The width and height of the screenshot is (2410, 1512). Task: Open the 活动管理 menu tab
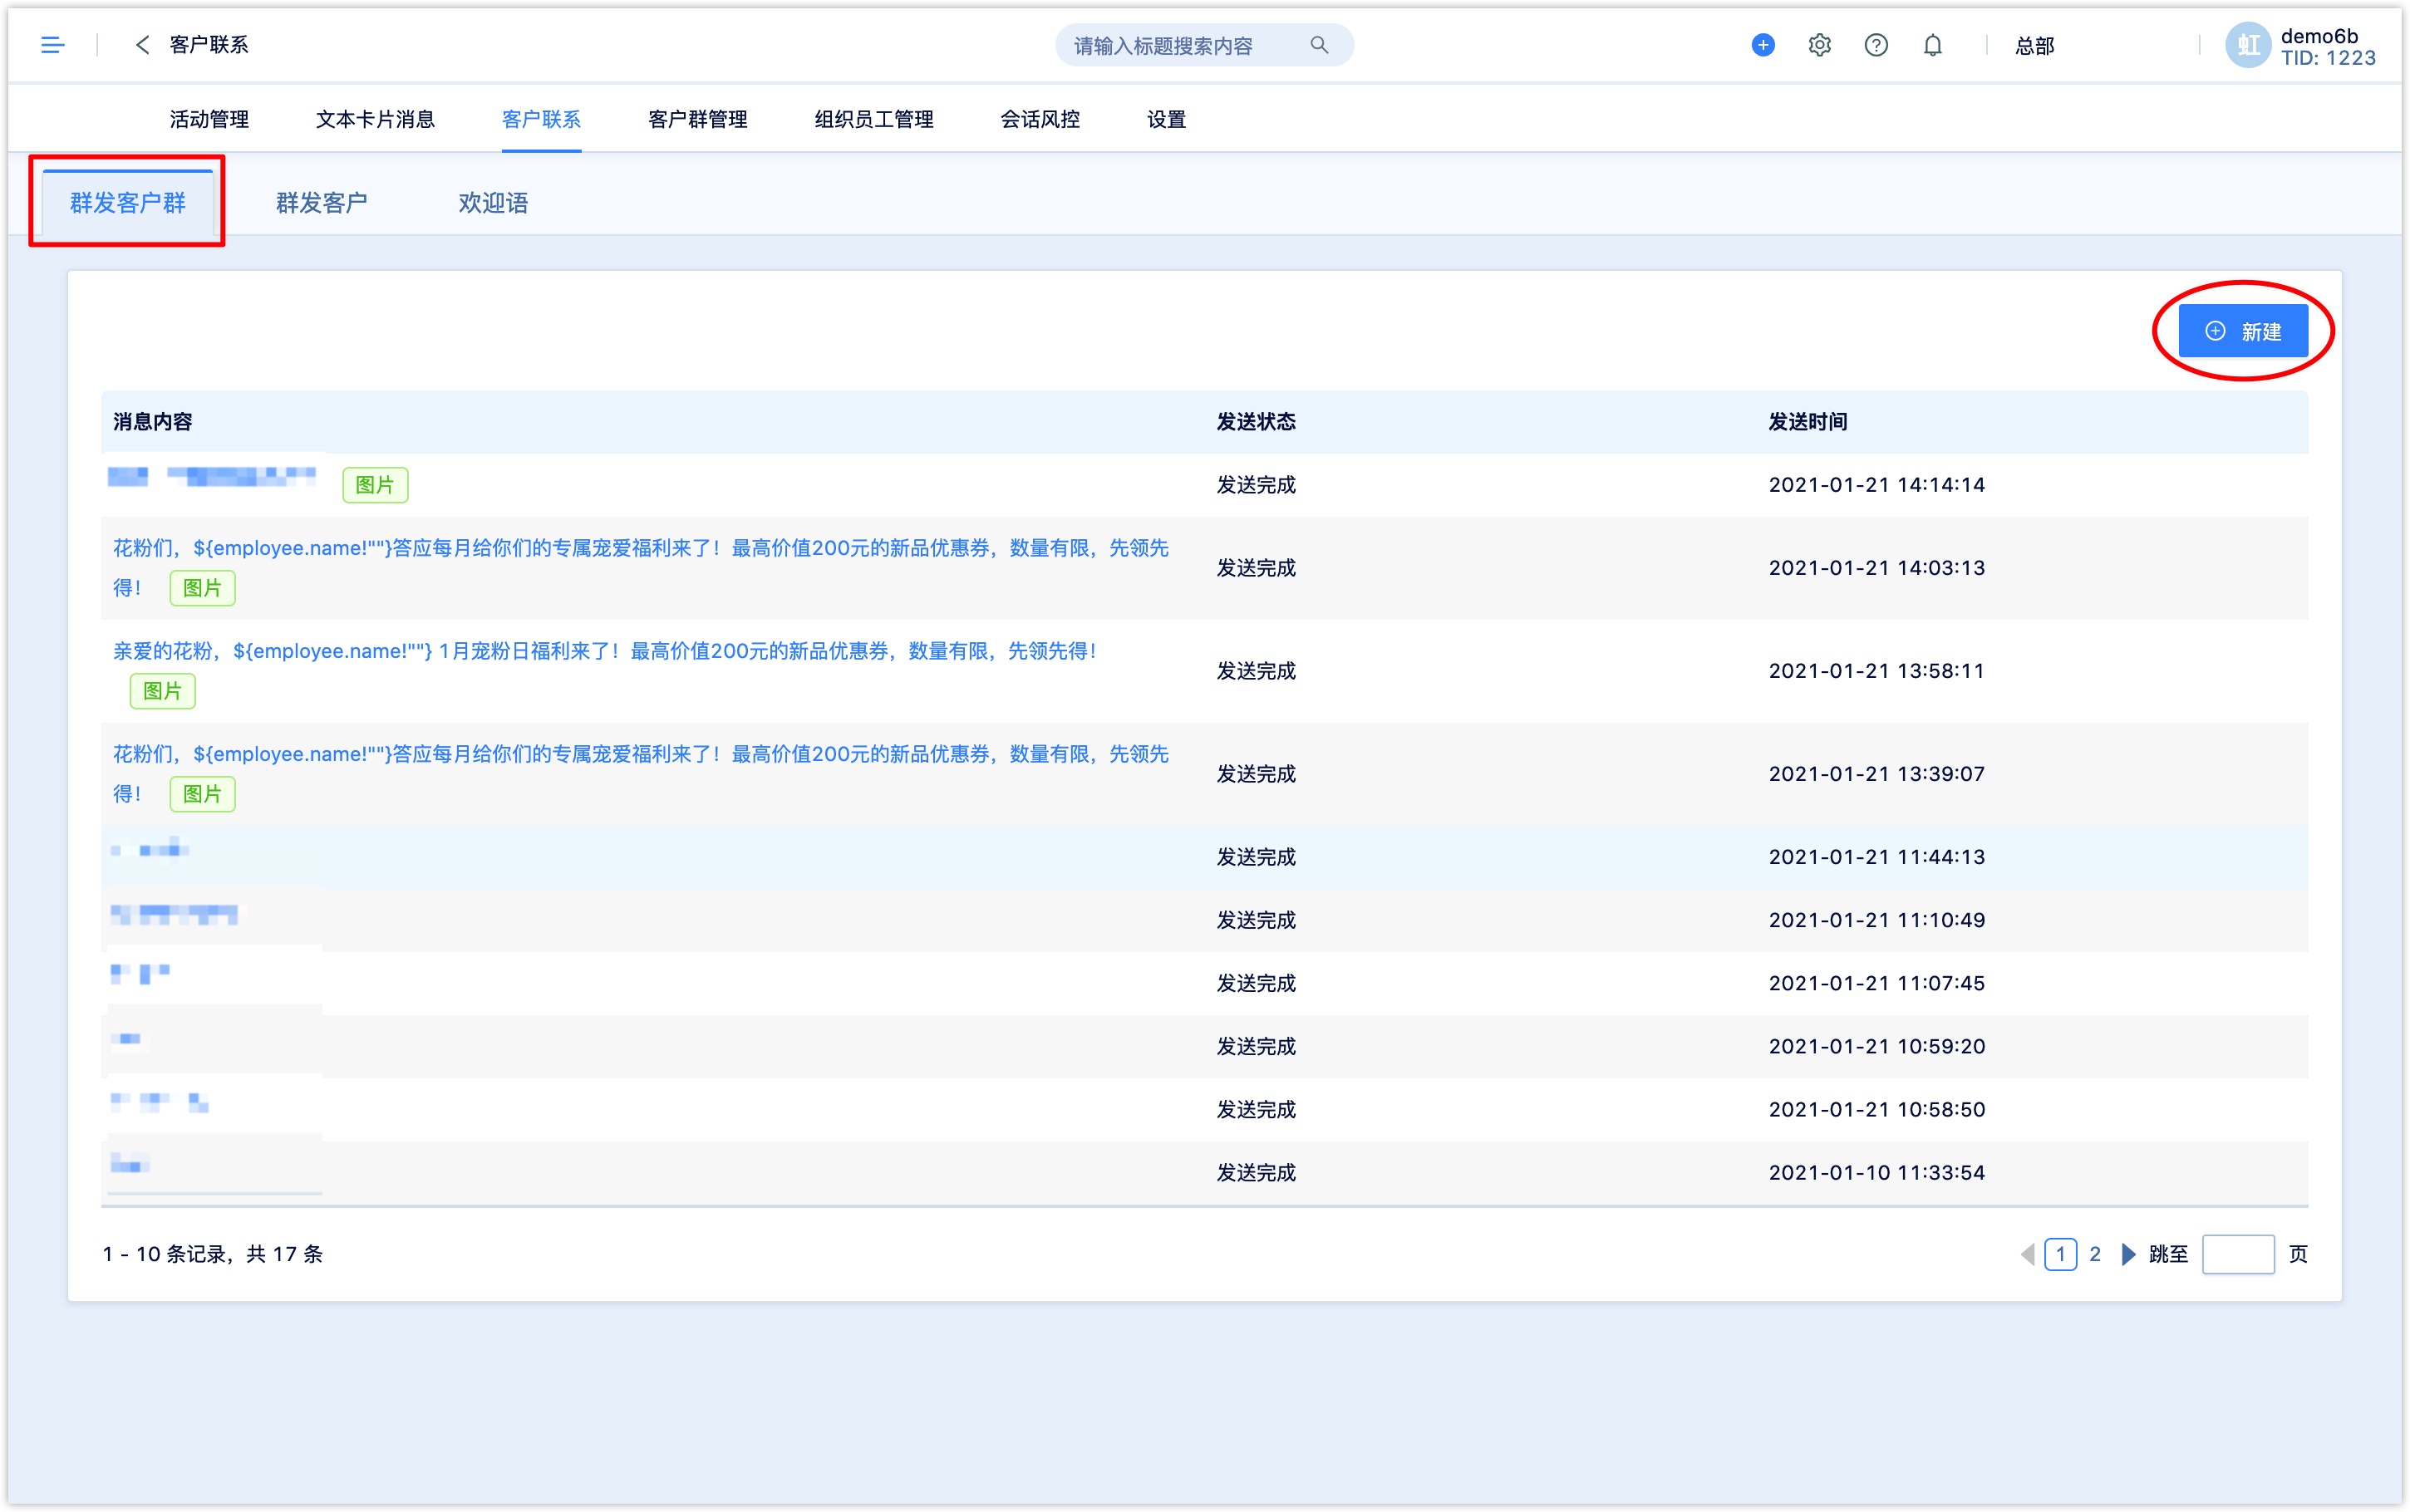coord(209,119)
